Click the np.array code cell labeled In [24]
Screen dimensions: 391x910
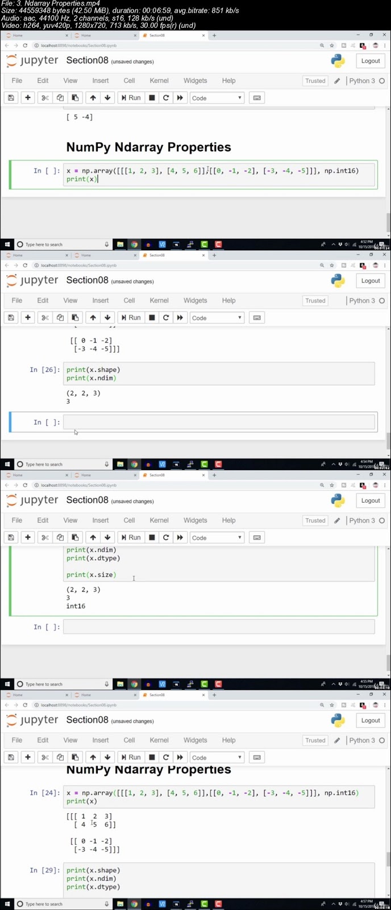[x=219, y=797]
